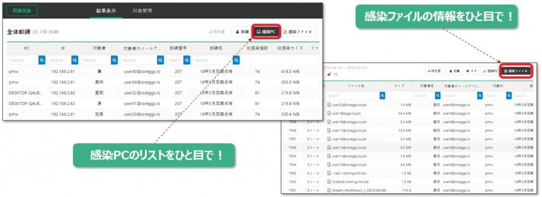Click file icon of user22@ssreggs.io.pst
Image resolution: width=542 pixels, height=197 pixels.
(x=329, y=105)
